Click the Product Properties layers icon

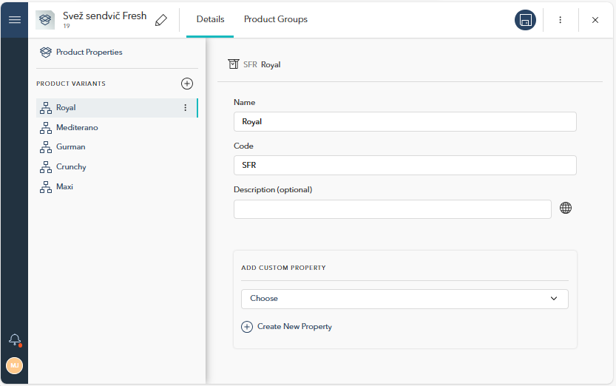point(46,52)
